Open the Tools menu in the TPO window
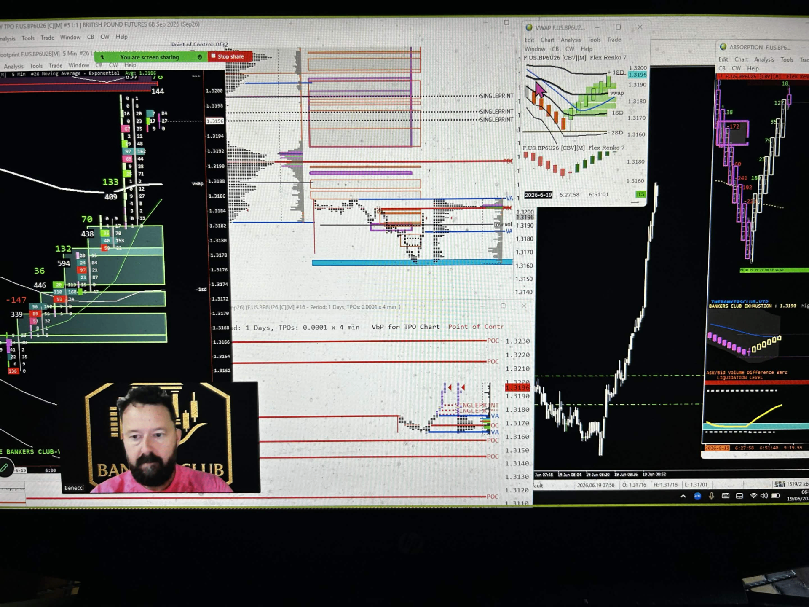Viewport: 809px width, 607px height. click(28, 38)
